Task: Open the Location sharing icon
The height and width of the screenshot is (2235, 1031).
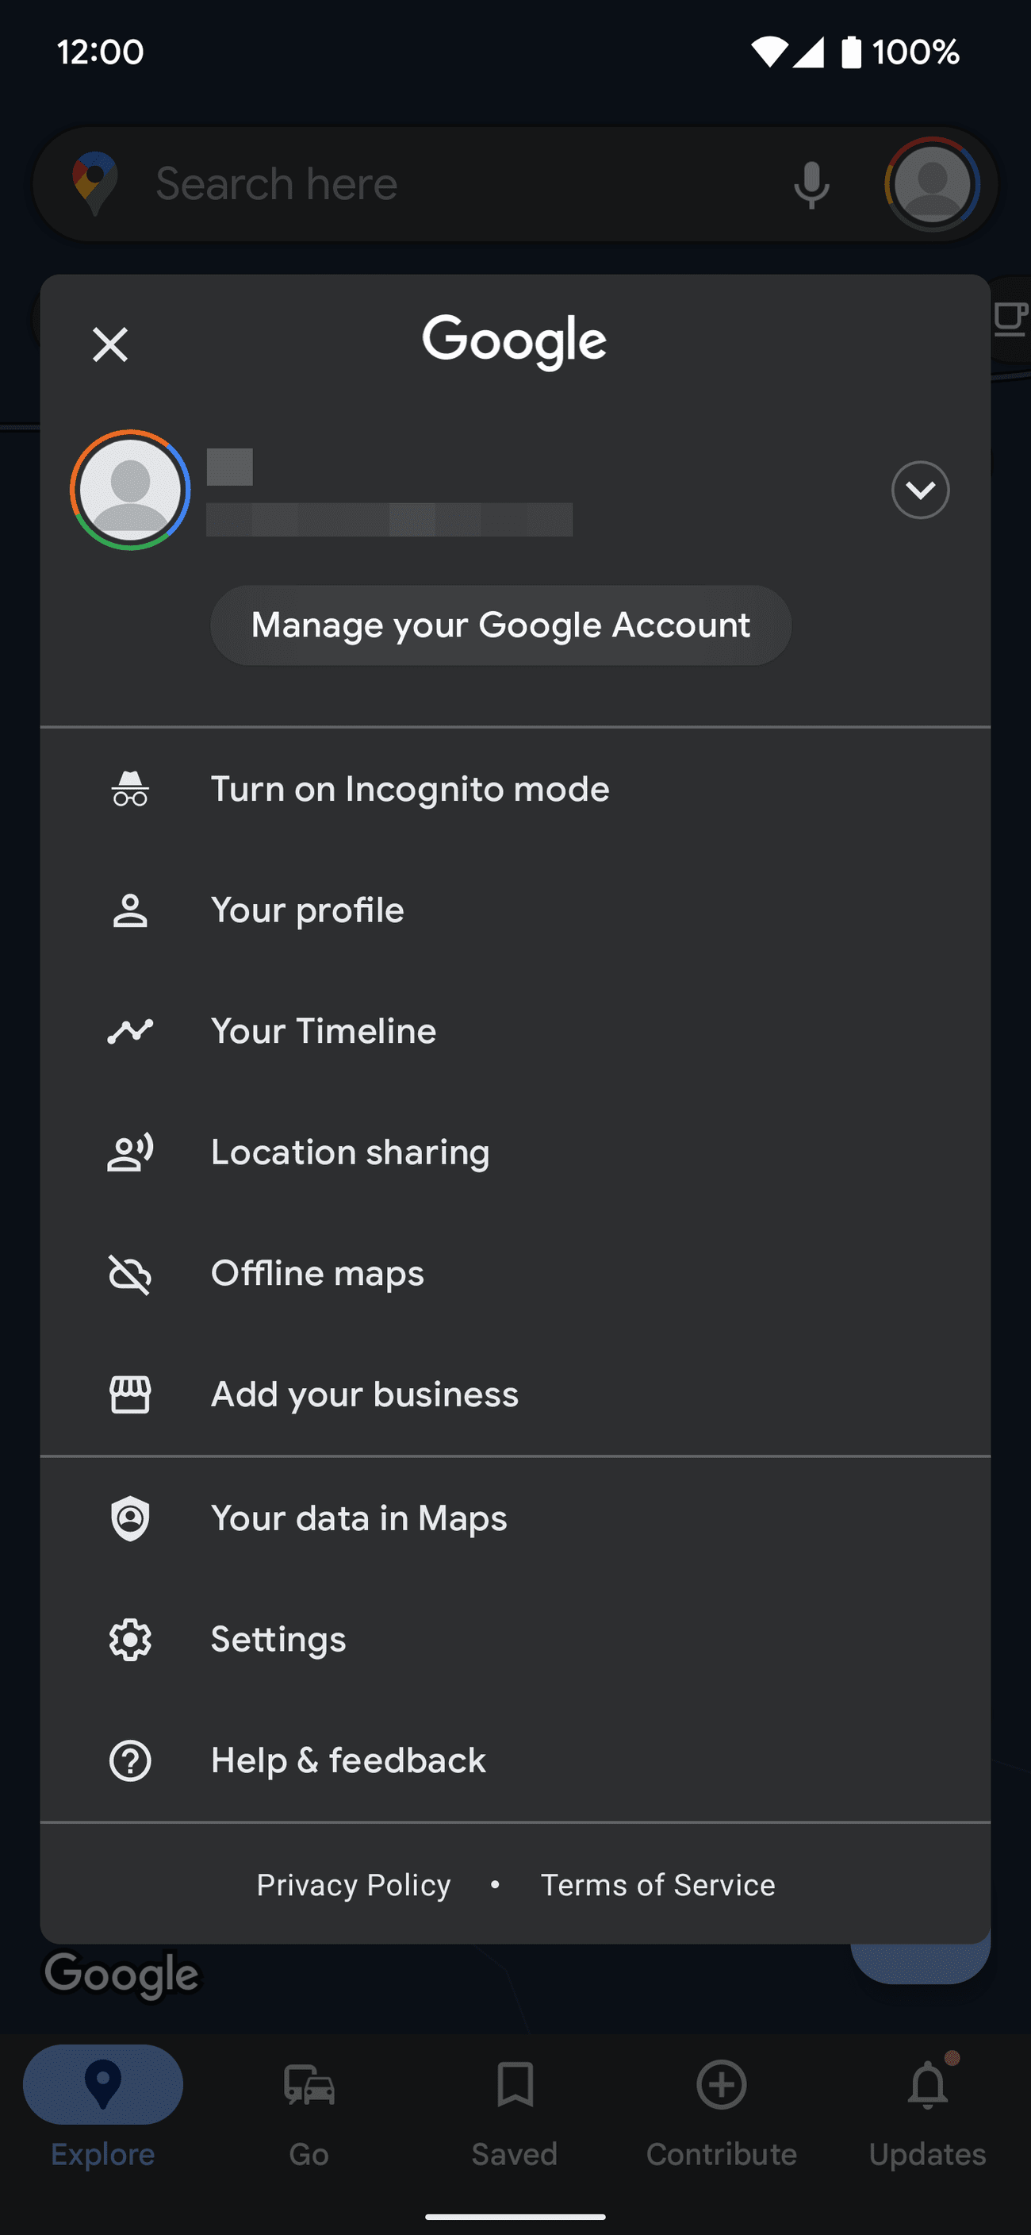Action: click(130, 1152)
